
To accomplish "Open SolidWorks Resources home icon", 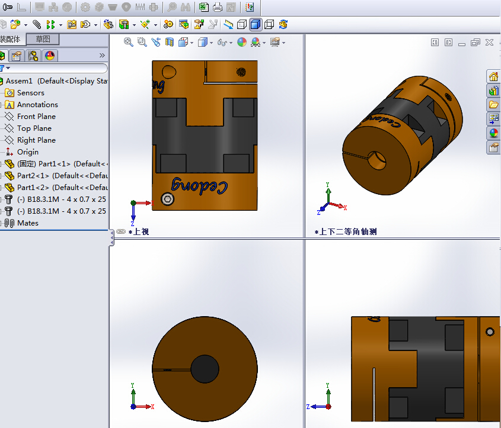I will tap(493, 76).
